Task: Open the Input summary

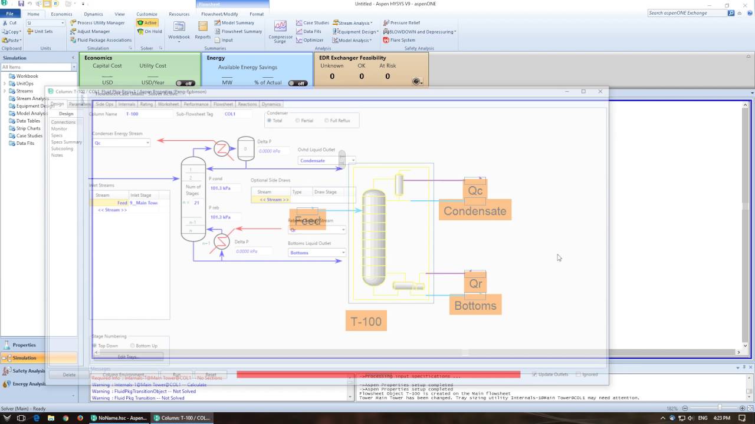Action: point(224,40)
